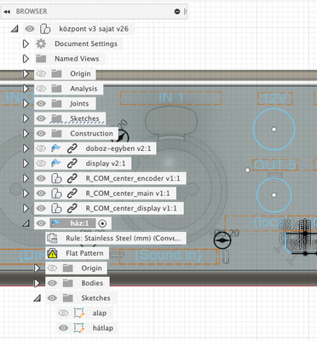Click the link chain icon of doboz-egyben v2:1

72,148
